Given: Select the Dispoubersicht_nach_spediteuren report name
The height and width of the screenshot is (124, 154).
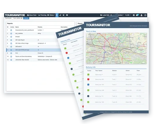Looking at the screenshot, I should click(25, 30).
